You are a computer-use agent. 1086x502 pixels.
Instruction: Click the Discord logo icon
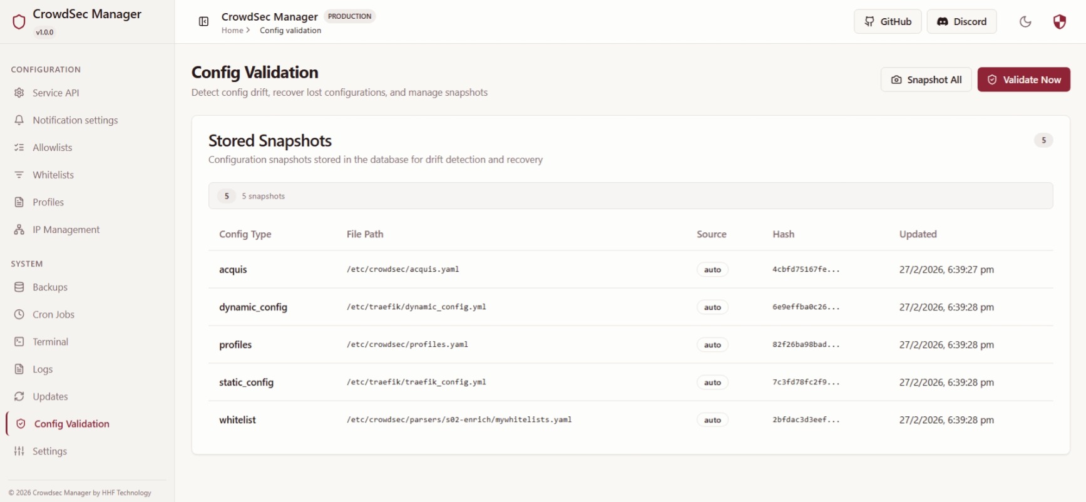pyautogui.click(x=942, y=21)
